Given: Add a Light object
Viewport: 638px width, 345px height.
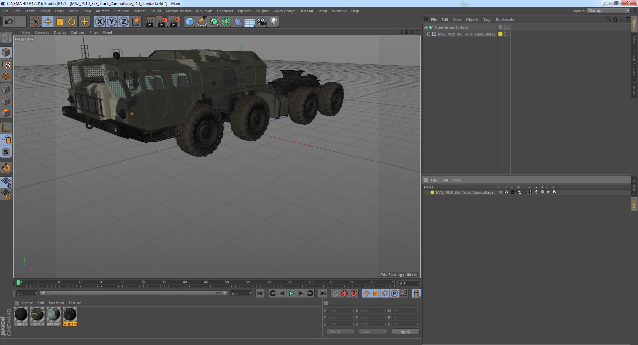Looking at the screenshot, I should [x=274, y=22].
